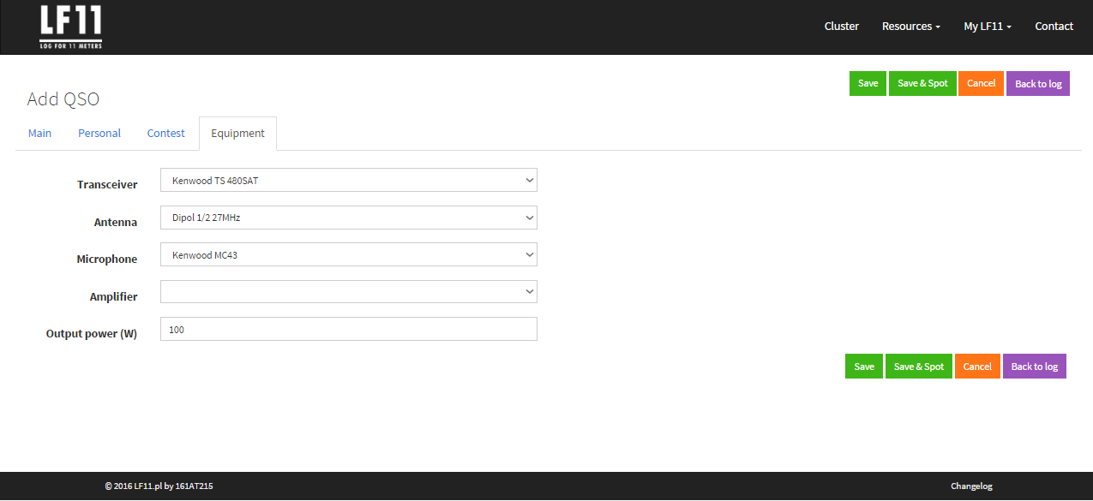Switch to the Main tab

pos(39,134)
